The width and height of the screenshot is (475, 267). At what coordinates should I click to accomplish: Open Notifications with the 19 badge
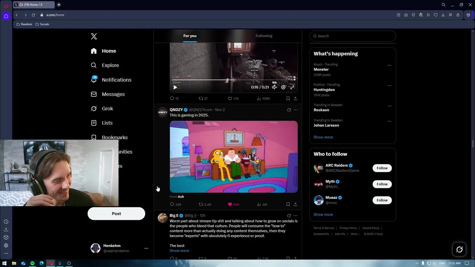pos(111,80)
